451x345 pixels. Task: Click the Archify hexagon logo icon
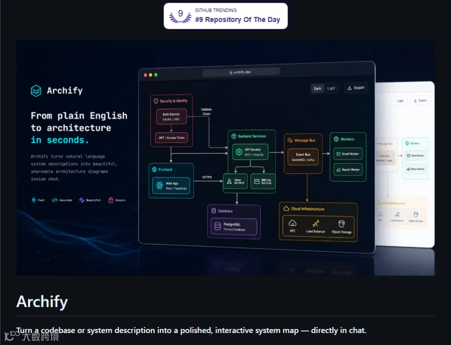click(x=36, y=91)
